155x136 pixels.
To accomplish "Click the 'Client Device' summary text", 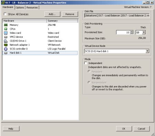I will 55,41.
